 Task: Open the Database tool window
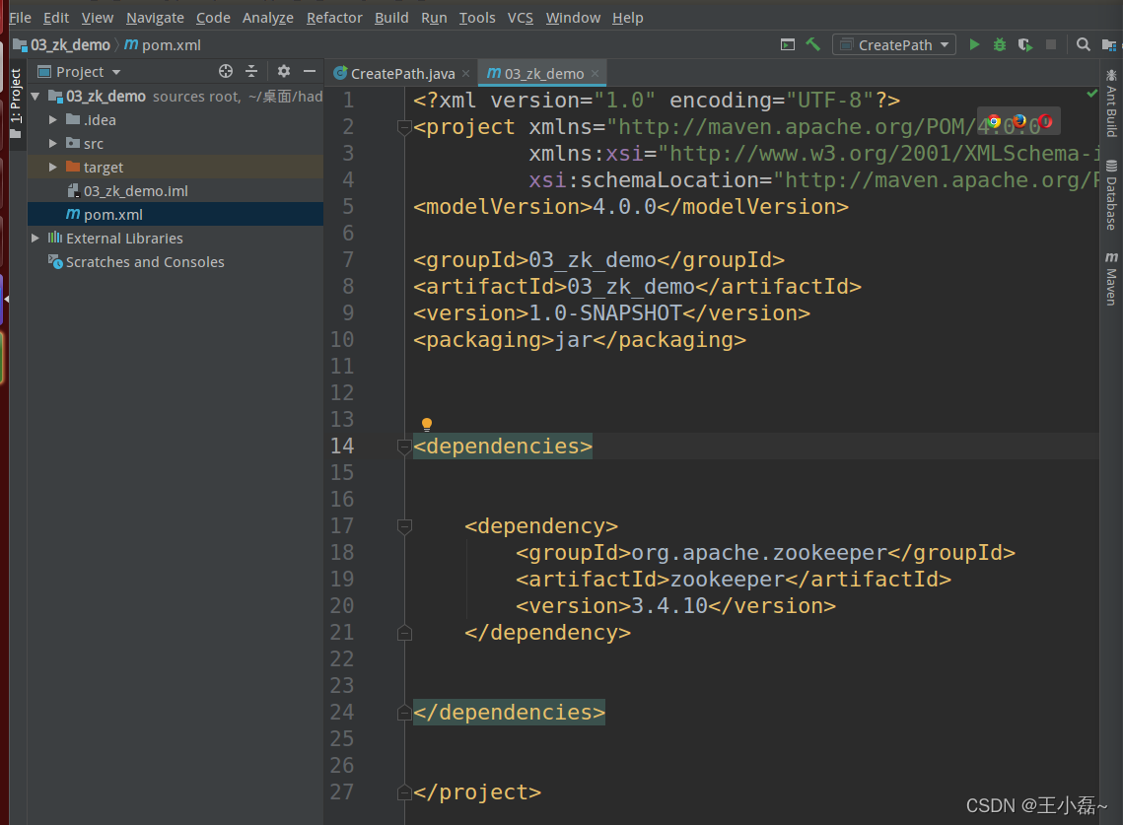(1111, 195)
